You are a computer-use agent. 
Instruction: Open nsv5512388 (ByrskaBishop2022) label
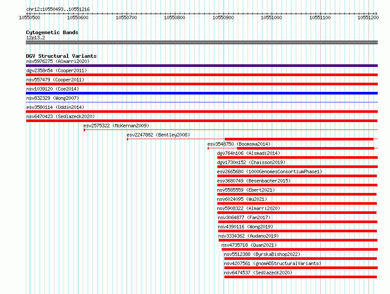pyautogui.click(x=262, y=254)
